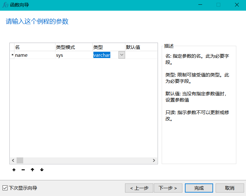Image resolution: width=246 pixels, height=196 pixels.
Task: Click the horizontal scrollbar thumb
Action: pos(20,160)
